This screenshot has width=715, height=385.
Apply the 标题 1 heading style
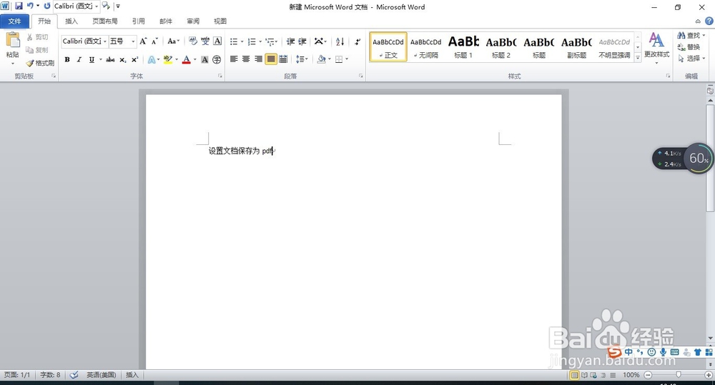coord(463,47)
